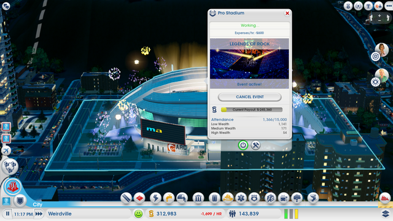Viewport: 393px width, 221px height.
Task: Open the airplane tourism icon
Action: (x=6, y=150)
